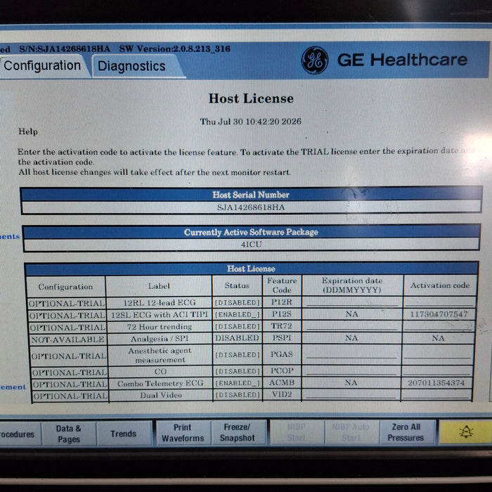Tap the NIBP Start button
The image size is (492, 492).
[x=297, y=432]
